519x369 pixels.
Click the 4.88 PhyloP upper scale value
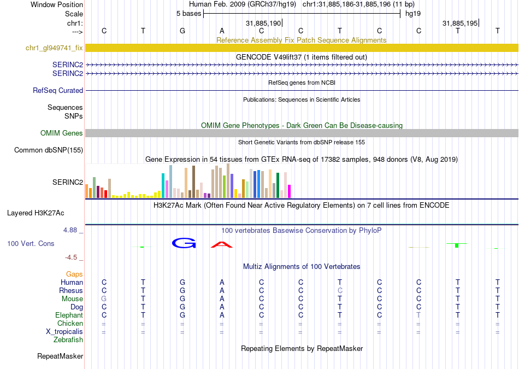point(70,230)
